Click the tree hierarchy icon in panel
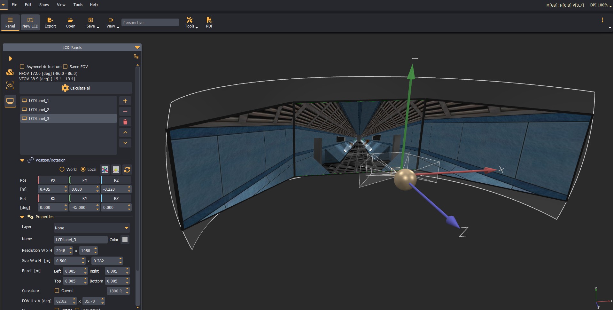This screenshot has height=310, width=613. click(136, 56)
